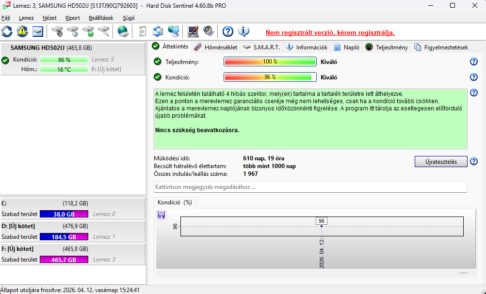Viewport: 486px width, 294px height.
Task: Click the disk with green checkmark icon
Action: (88, 31)
